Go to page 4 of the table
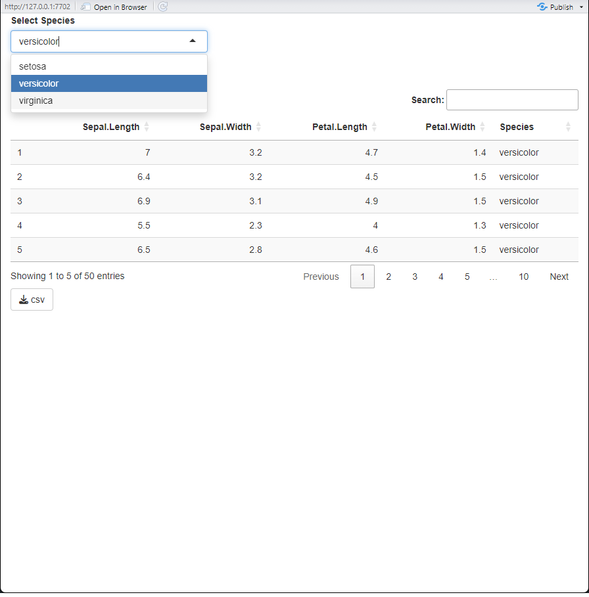Image resolution: width=589 pixels, height=597 pixels. tap(441, 276)
